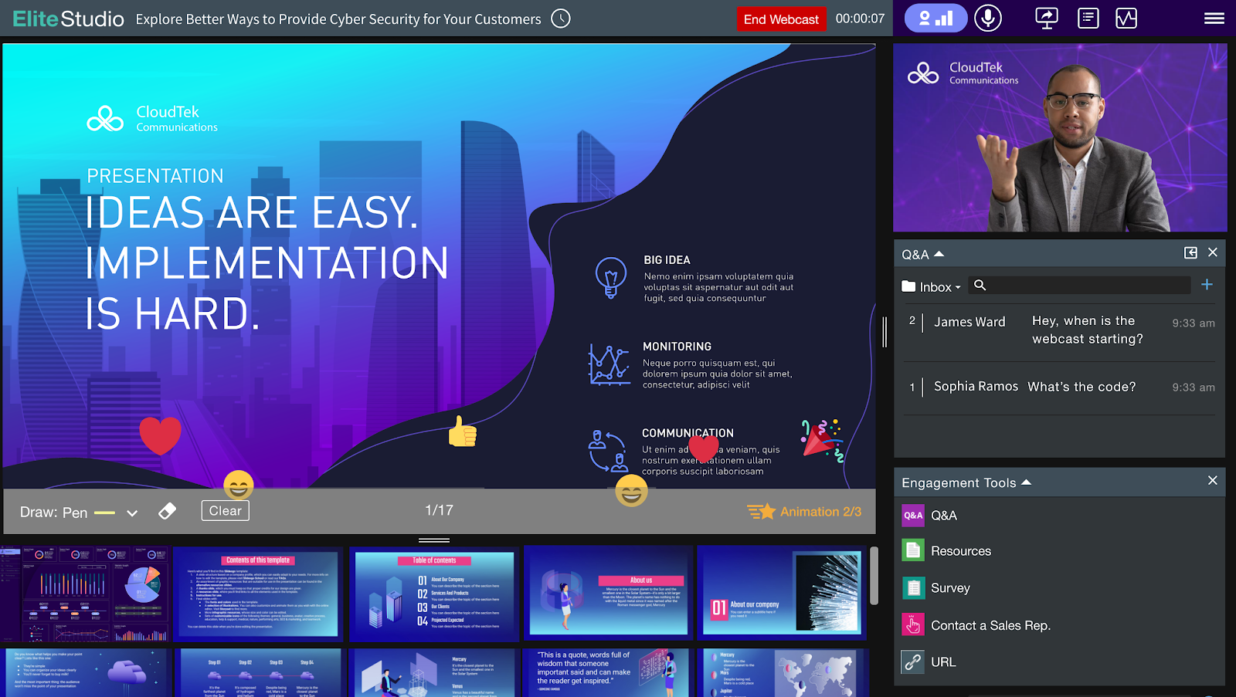Click the slide panel horizontal resize handle

click(434, 540)
